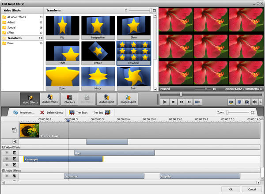The image size is (265, 194).
Task: Toggle eye icon on the Expander audio track
Action: click(7, 176)
